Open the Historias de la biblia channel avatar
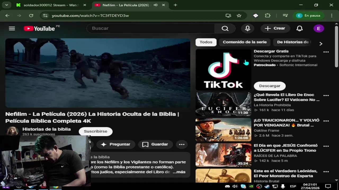 [12, 131]
